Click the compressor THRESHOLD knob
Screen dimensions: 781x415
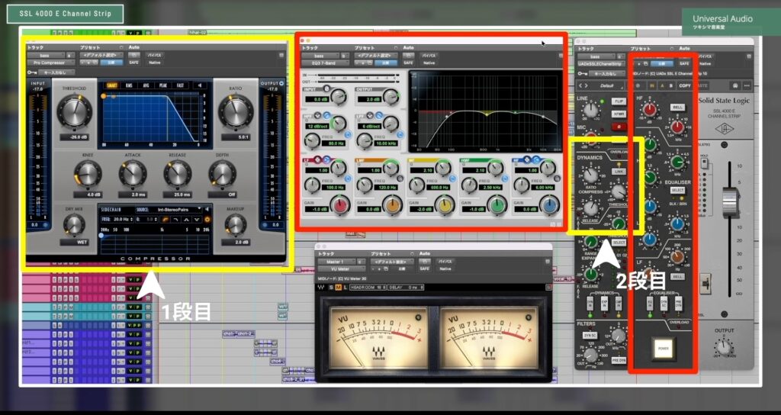(74, 111)
